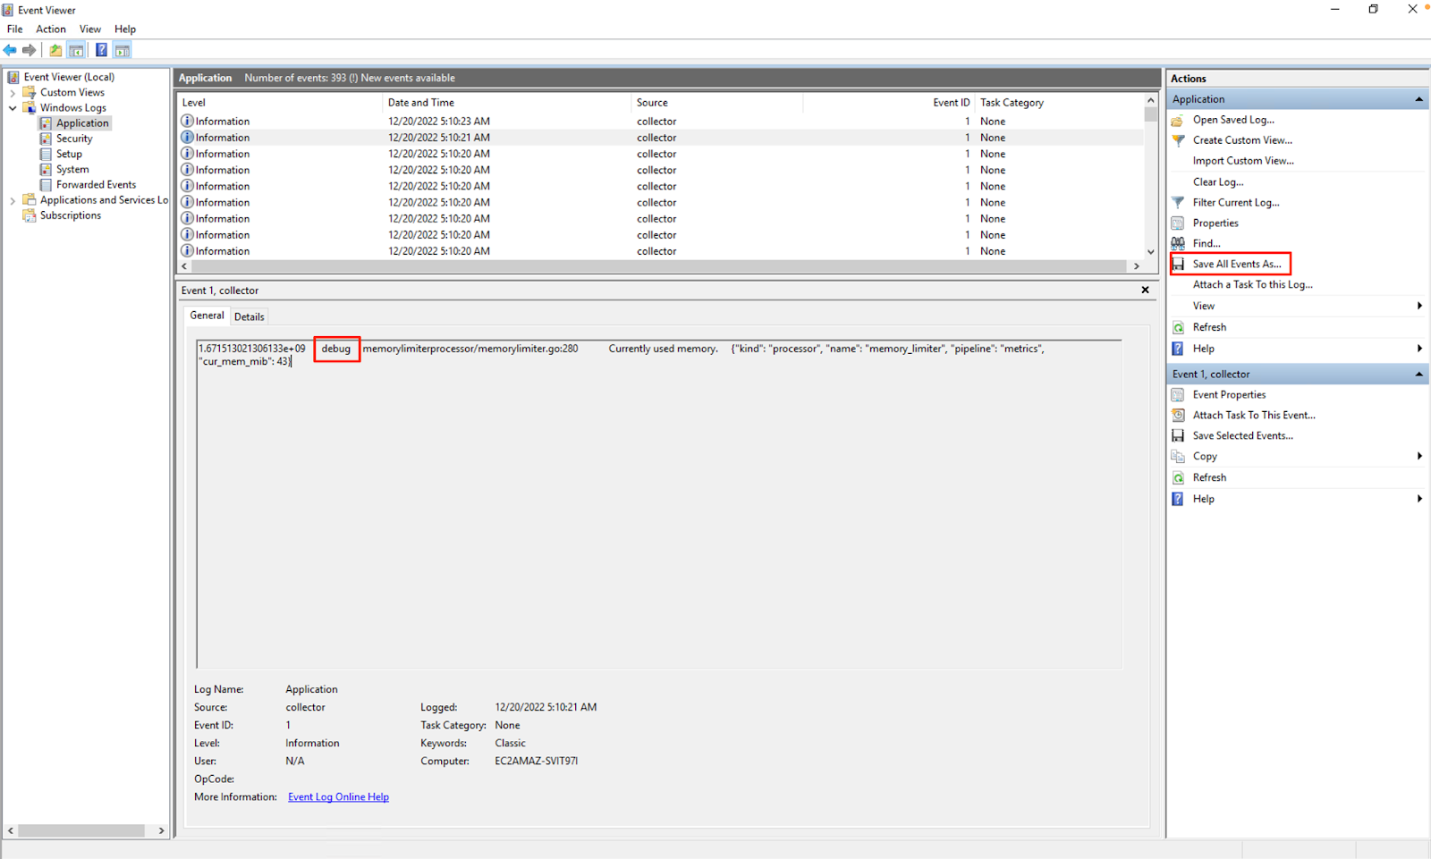Open the Filter Current Log tool

(x=1237, y=202)
